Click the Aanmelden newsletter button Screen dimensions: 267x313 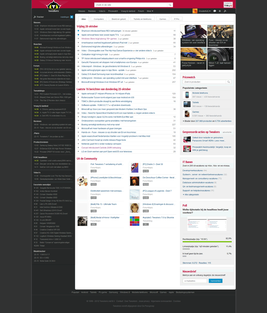tap(216, 281)
